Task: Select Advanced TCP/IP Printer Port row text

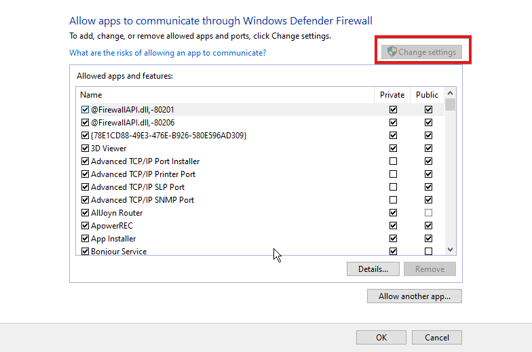Action: click(143, 174)
